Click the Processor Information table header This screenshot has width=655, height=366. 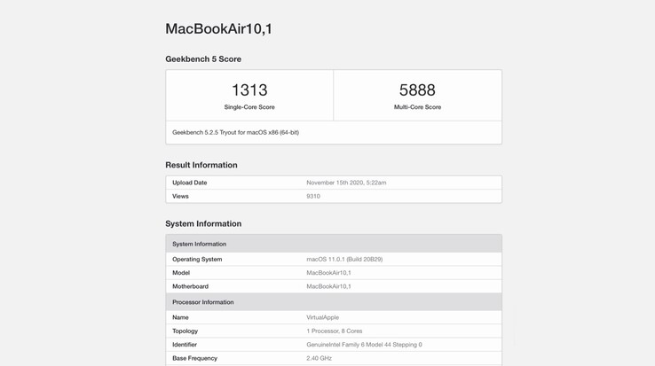(334, 301)
